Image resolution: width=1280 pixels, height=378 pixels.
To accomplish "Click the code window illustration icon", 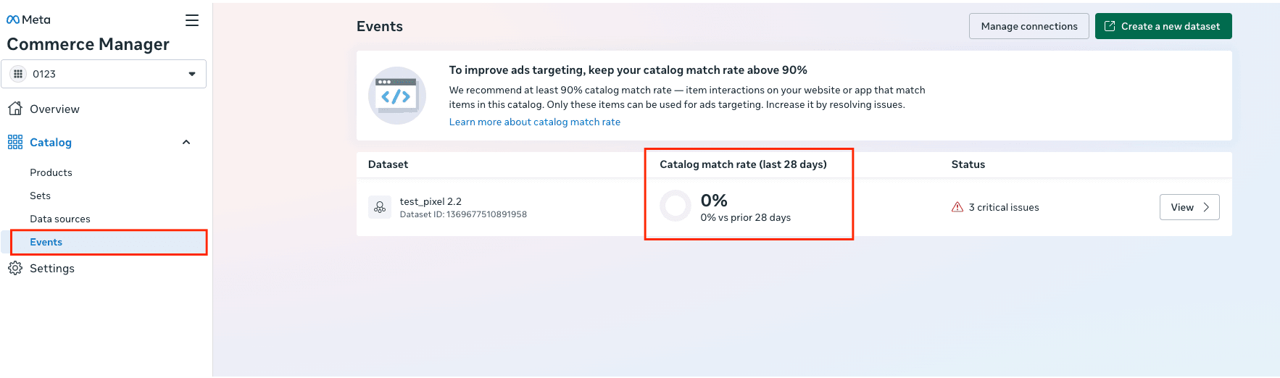I will [396, 96].
